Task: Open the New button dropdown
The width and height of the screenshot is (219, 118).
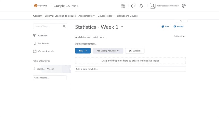Action: pos(83,51)
